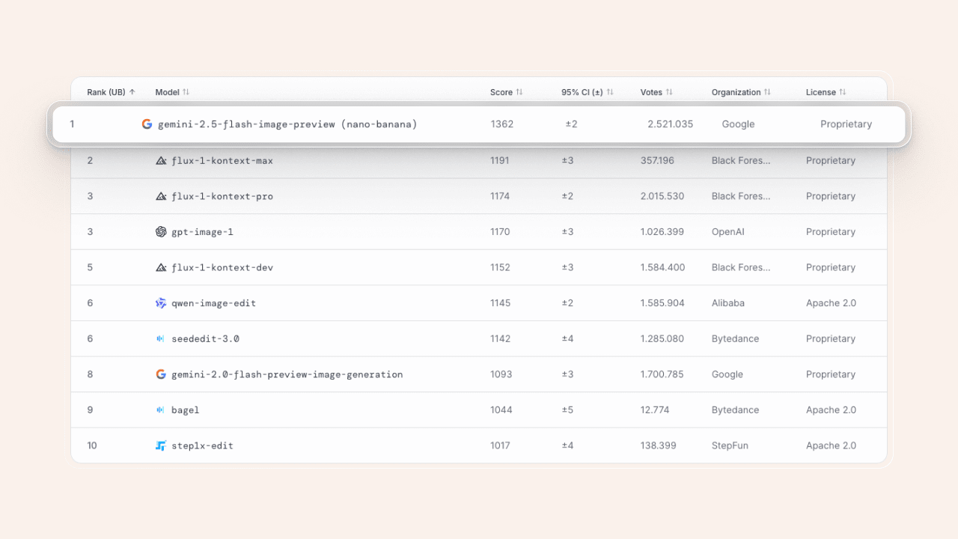Click the Flux icon beside flux-1-kontext-dev
The width and height of the screenshot is (958, 539).
(161, 267)
